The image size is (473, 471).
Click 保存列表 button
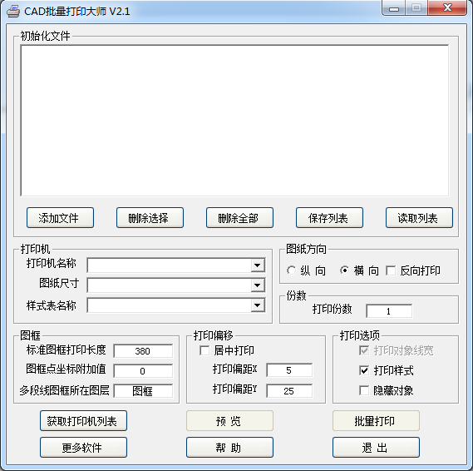pyautogui.click(x=329, y=217)
